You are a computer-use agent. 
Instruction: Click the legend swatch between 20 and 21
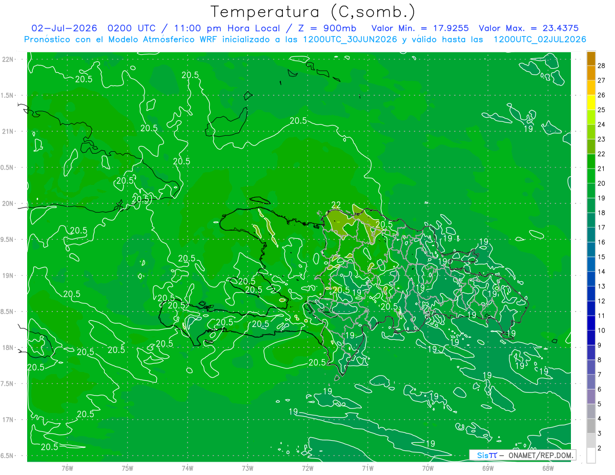(x=591, y=176)
